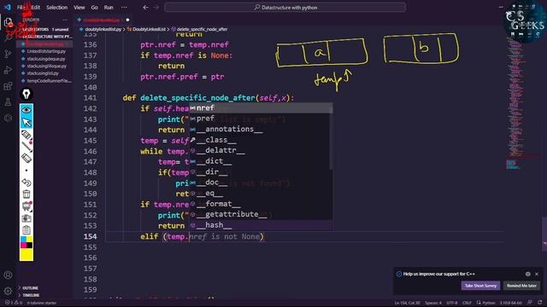Open stackusingdeque.py in Explorer
This screenshot has width=547, height=307.
46,59
